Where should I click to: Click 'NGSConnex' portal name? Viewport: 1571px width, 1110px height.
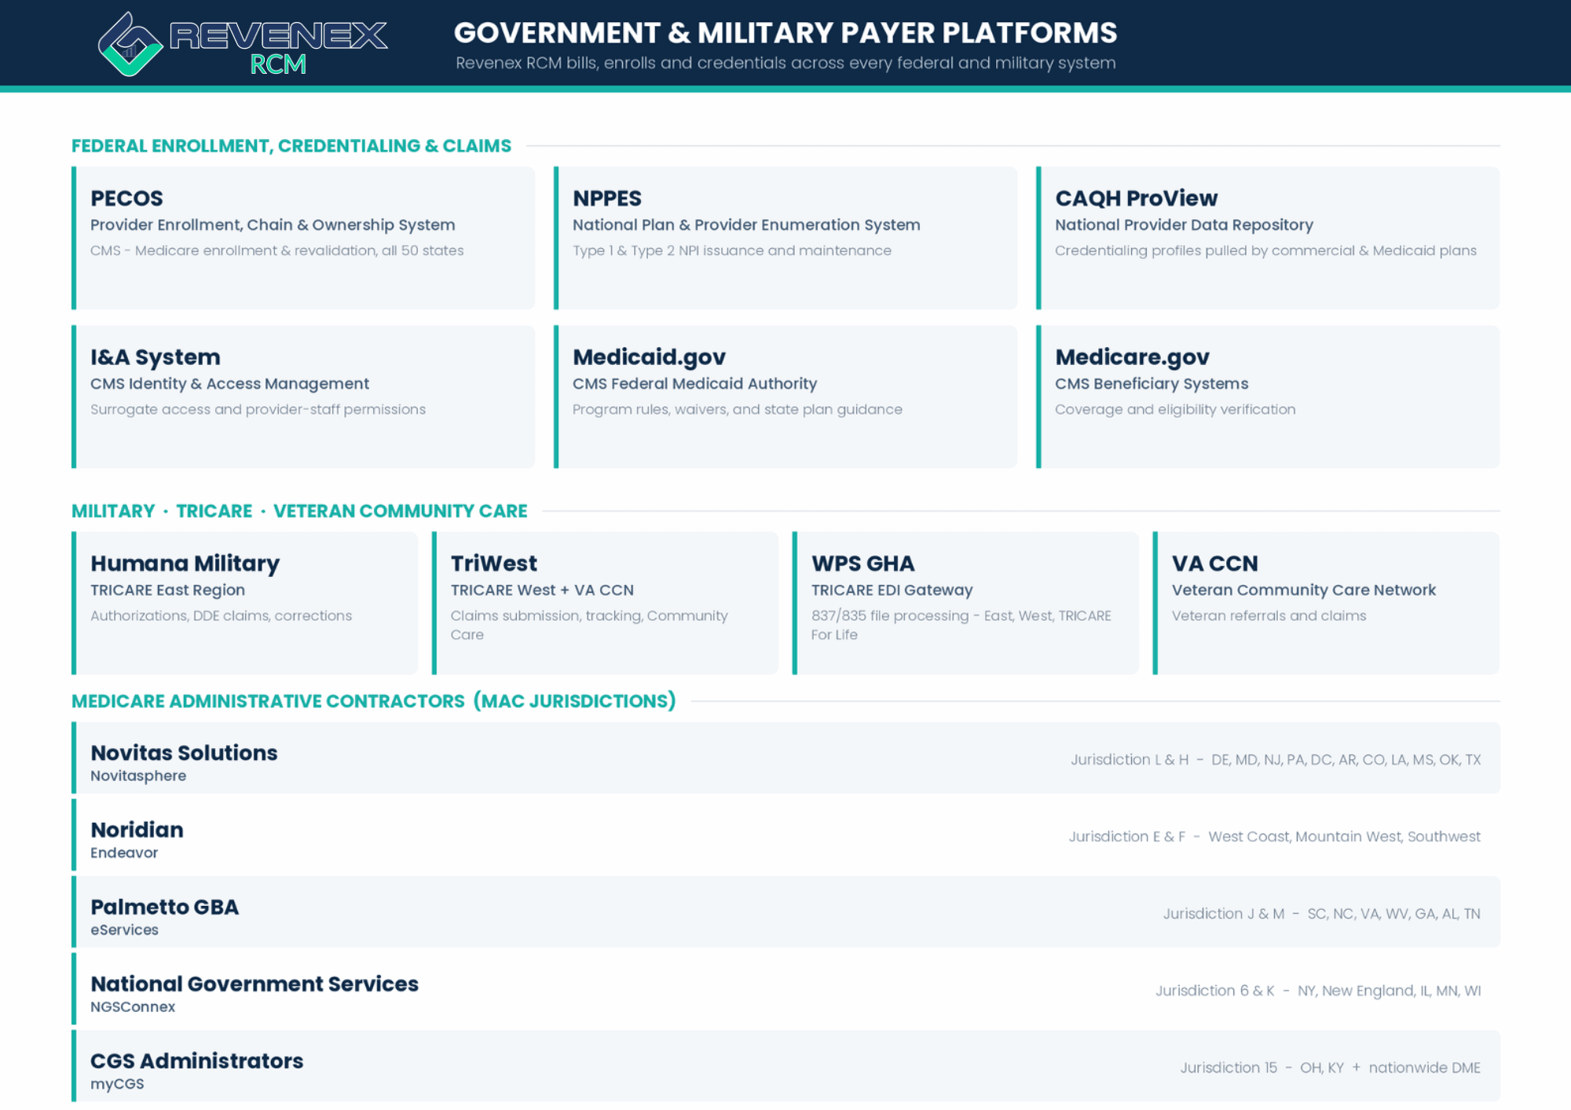point(133,1006)
